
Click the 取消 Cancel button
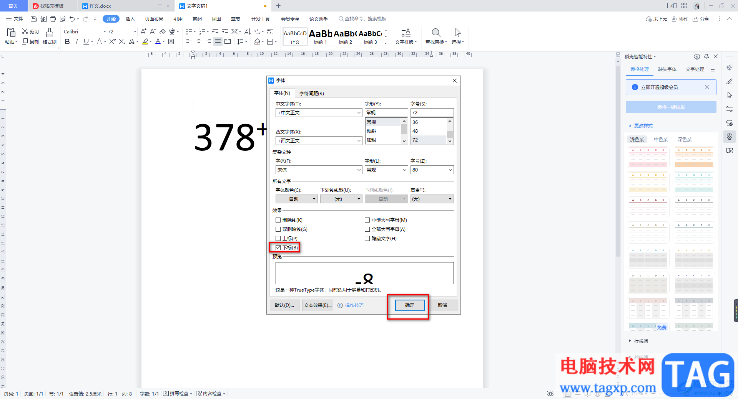442,305
